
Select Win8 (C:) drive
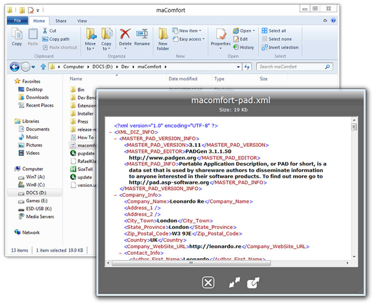click(31, 185)
